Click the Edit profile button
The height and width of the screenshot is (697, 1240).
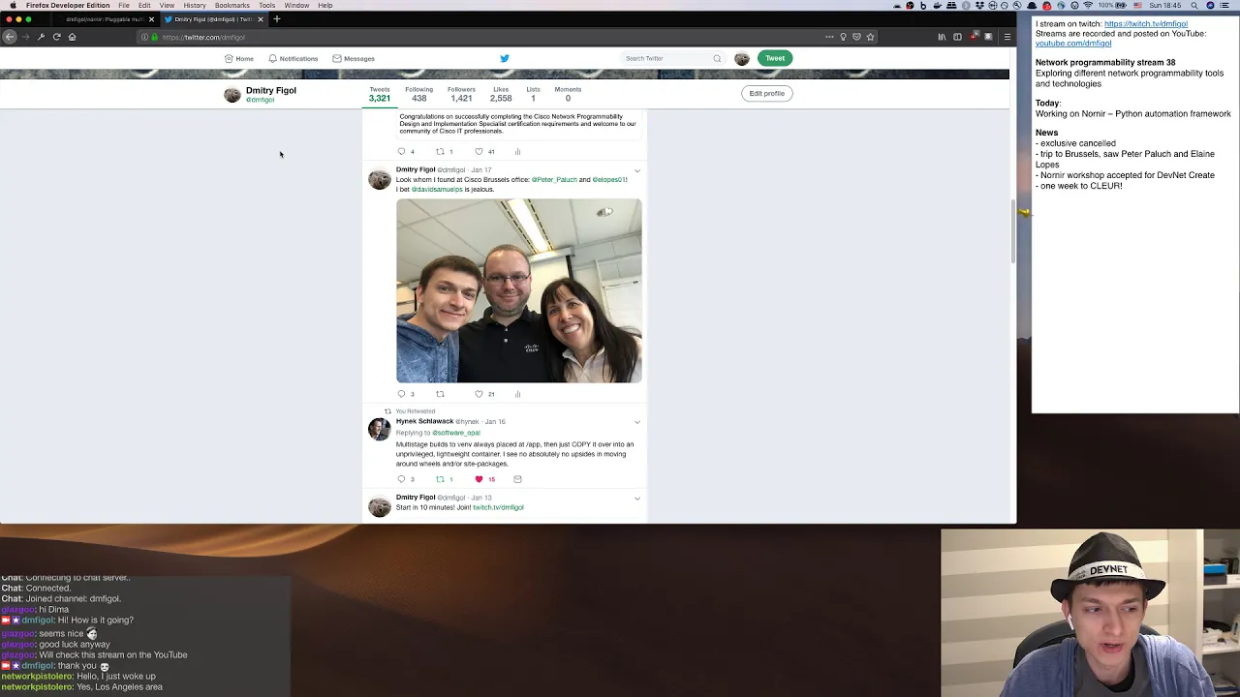(766, 93)
